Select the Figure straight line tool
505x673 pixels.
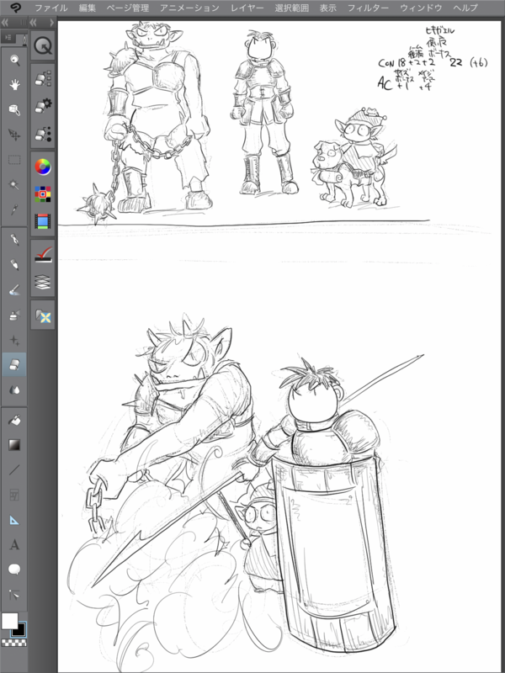(x=14, y=469)
